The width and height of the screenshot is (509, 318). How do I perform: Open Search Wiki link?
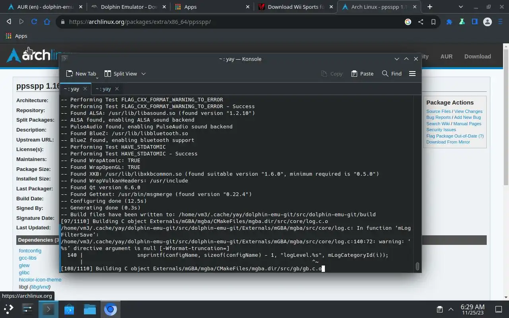[438, 124]
